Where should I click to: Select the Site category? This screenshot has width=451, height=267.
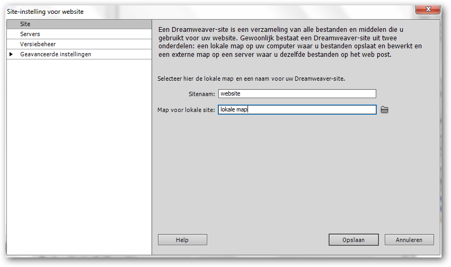(79, 24)
